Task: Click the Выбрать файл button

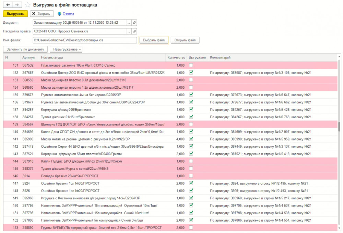Action: point(154,40)
